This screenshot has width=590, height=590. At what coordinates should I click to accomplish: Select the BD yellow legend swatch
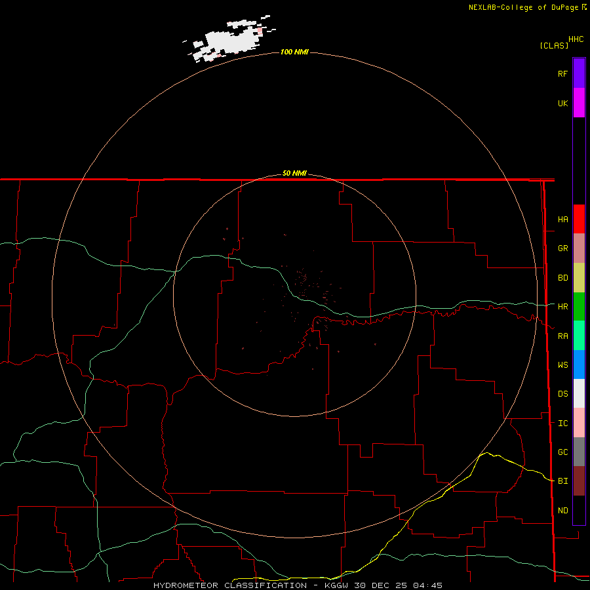coord(579,278)
